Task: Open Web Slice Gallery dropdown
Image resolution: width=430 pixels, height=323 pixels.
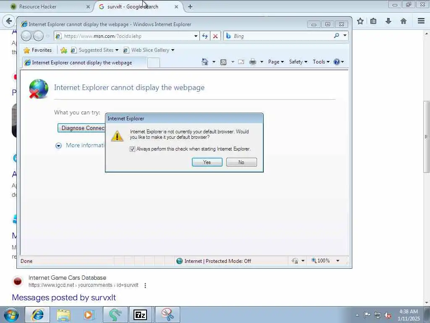Action: [x=148, y=50]
